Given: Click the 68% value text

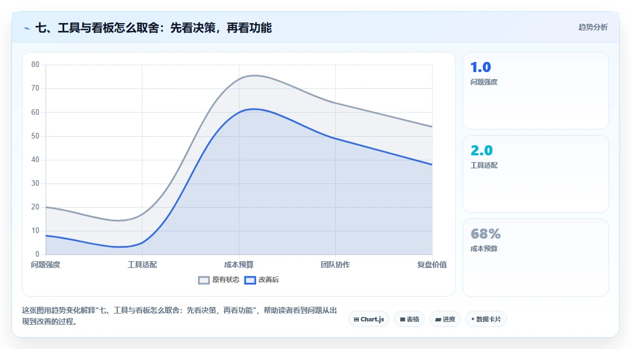Looking at the screenshot, I should tap(485, 234).
